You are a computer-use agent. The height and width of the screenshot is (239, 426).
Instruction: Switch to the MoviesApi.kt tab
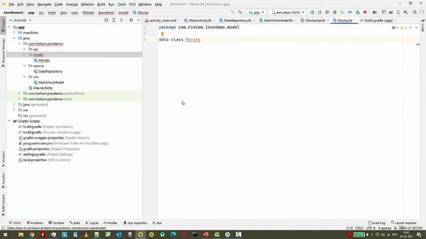tap(315, 21)
